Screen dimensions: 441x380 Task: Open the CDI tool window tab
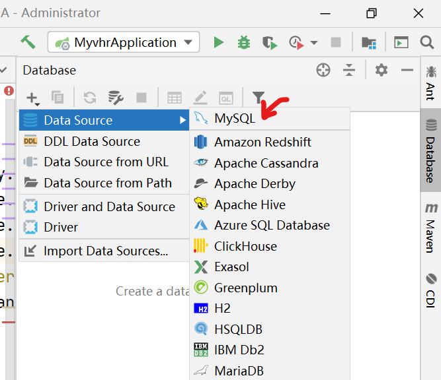430,290
